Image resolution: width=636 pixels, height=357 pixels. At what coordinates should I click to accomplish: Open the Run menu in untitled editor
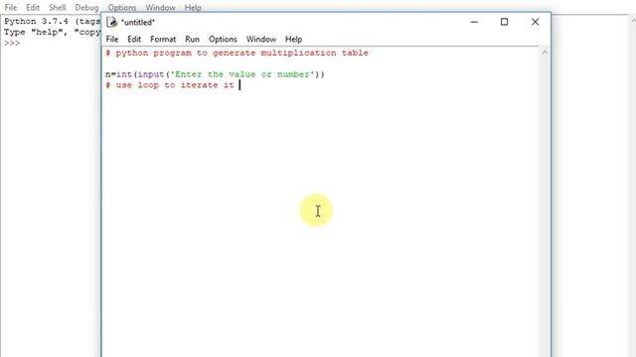coord(192,40)
